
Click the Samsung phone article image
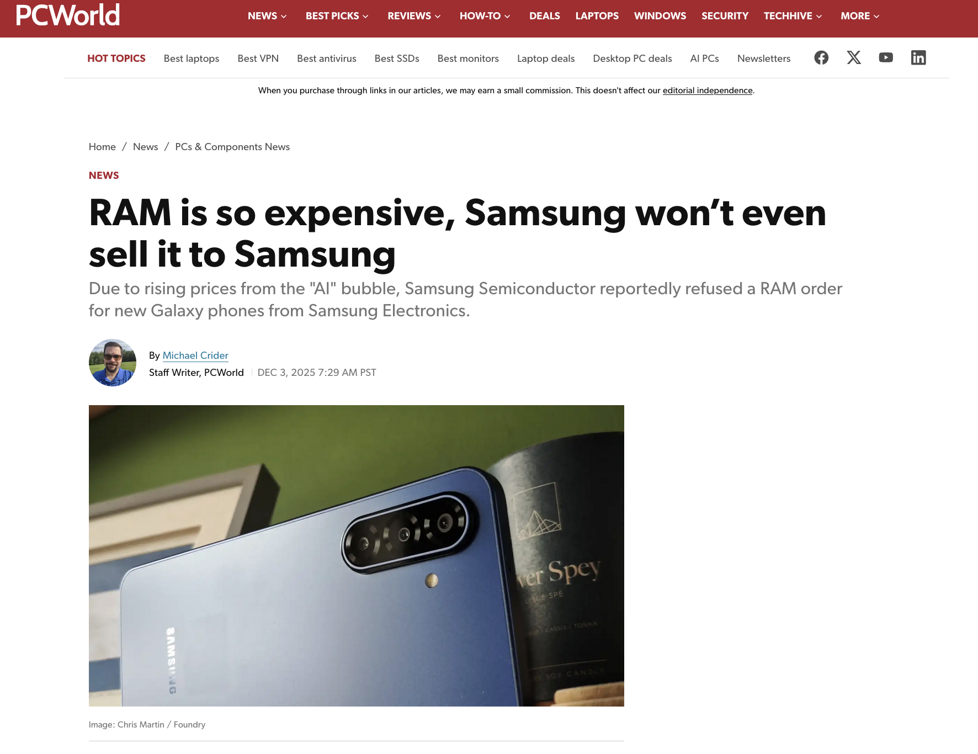point(357,556)
